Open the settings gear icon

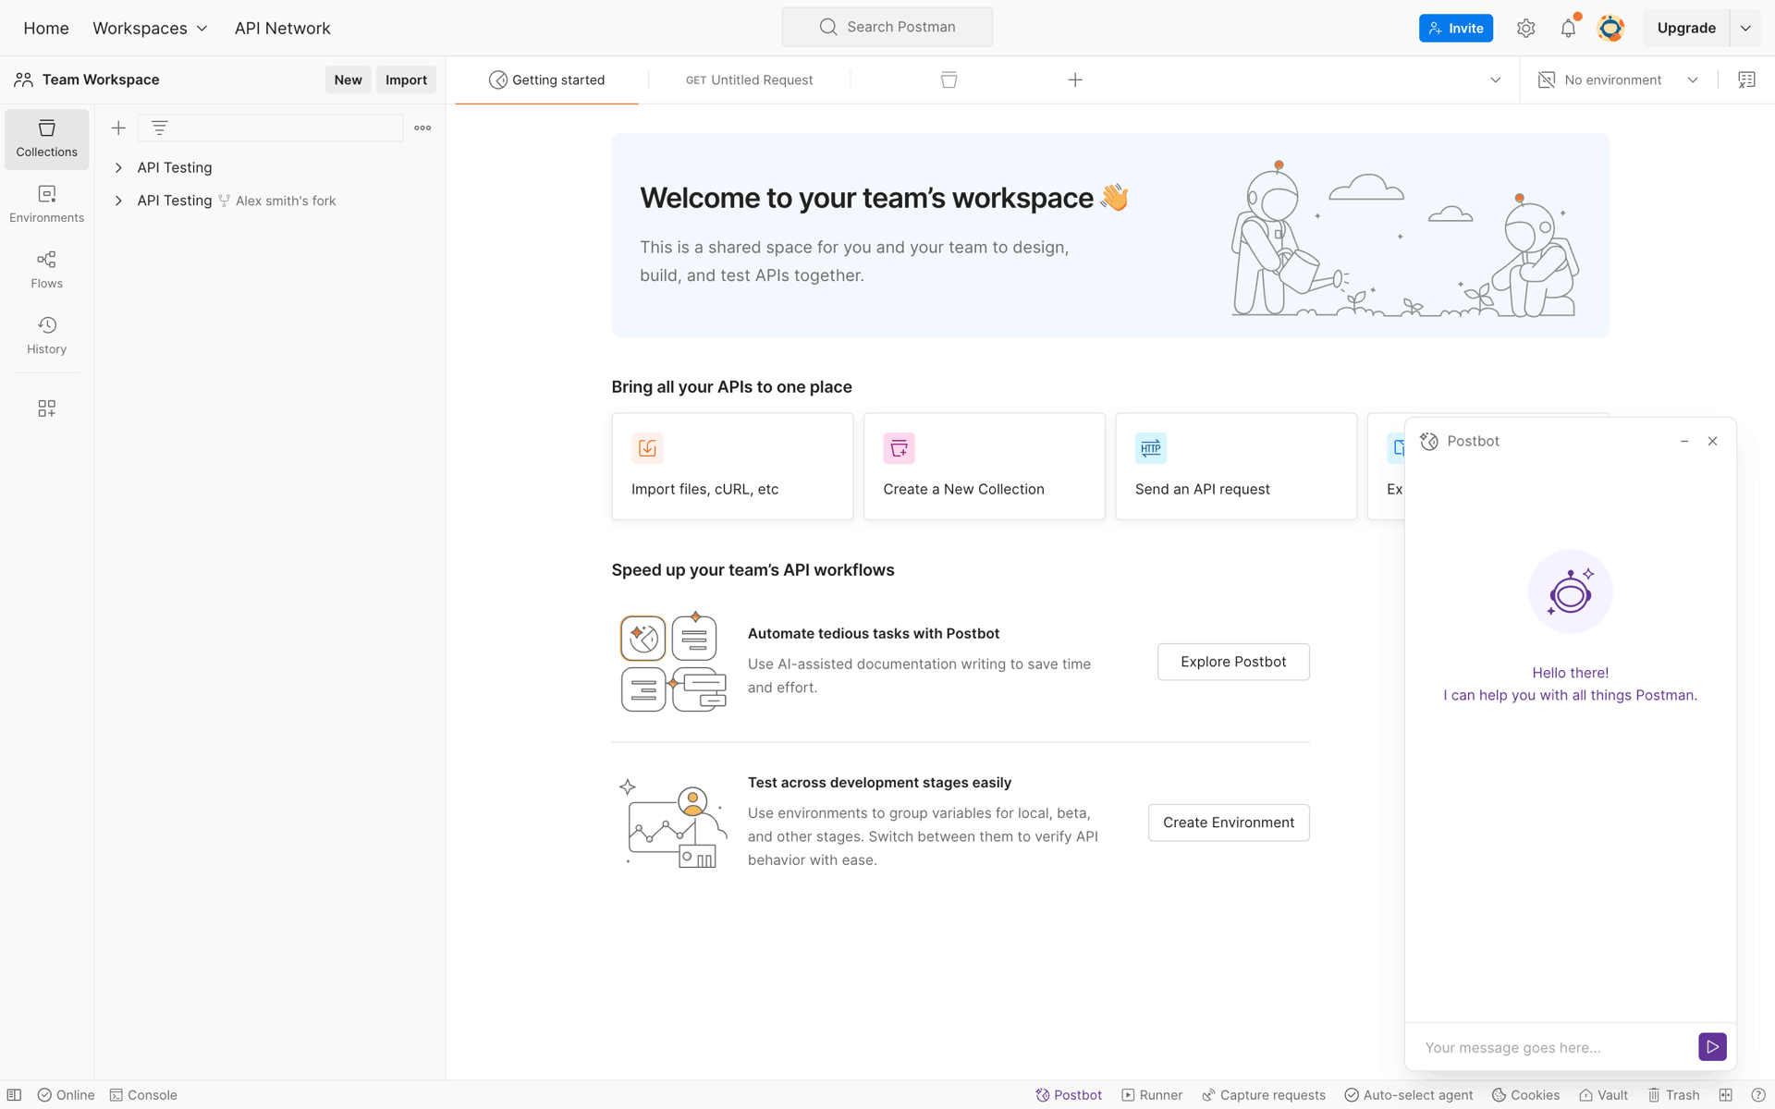point(1525,28)
